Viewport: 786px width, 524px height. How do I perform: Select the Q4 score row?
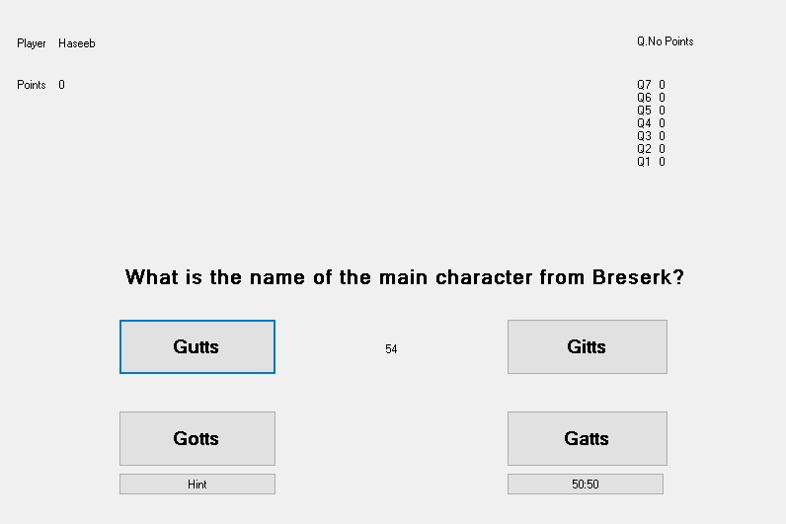[x=651, y=123]
